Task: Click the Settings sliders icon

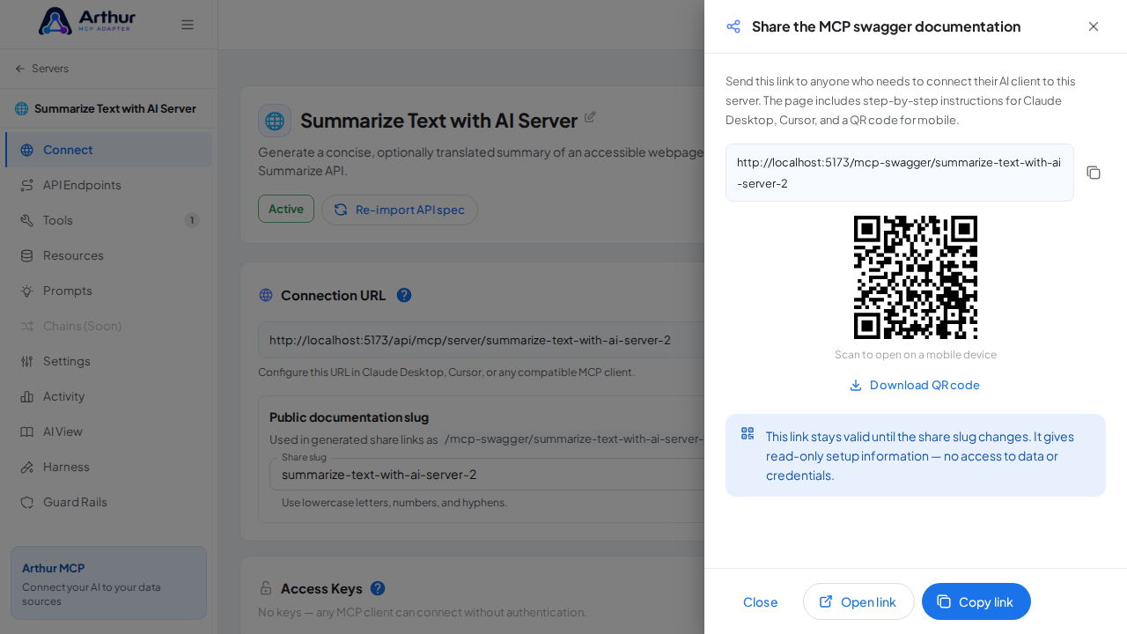Action: [x=27, y=361]
